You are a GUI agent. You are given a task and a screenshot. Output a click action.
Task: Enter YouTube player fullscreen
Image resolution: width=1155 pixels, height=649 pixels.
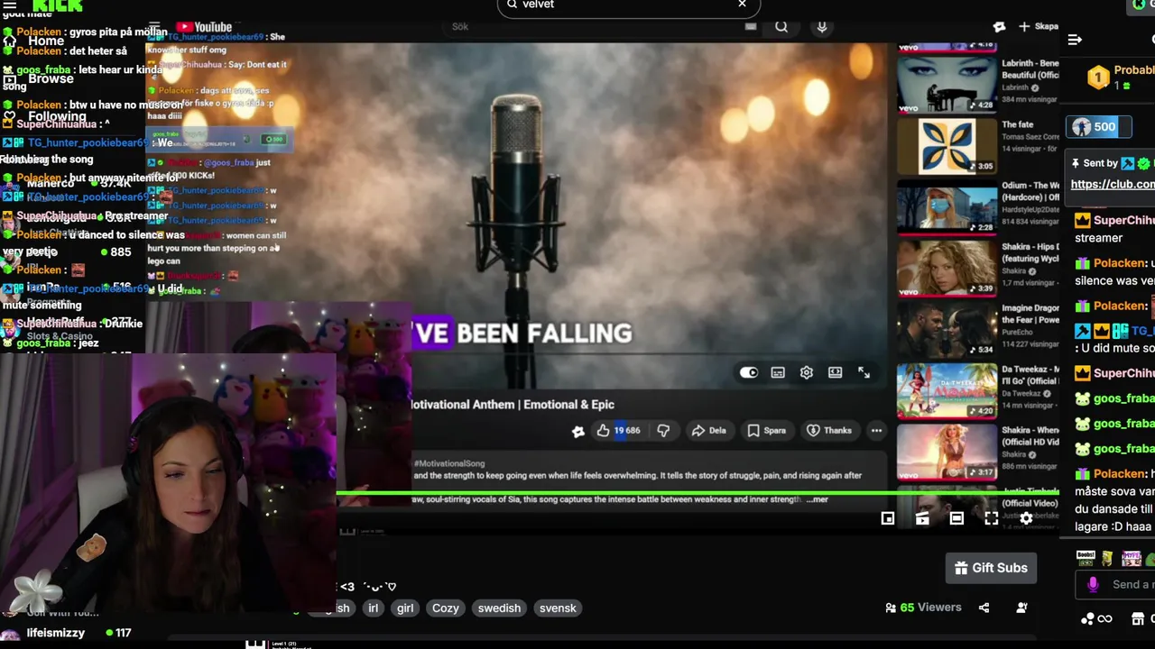[864, 372]
